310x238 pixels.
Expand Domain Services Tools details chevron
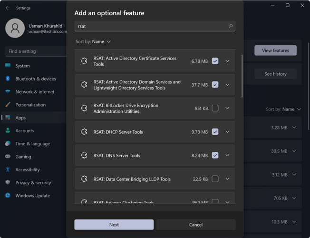click(227, 85)
